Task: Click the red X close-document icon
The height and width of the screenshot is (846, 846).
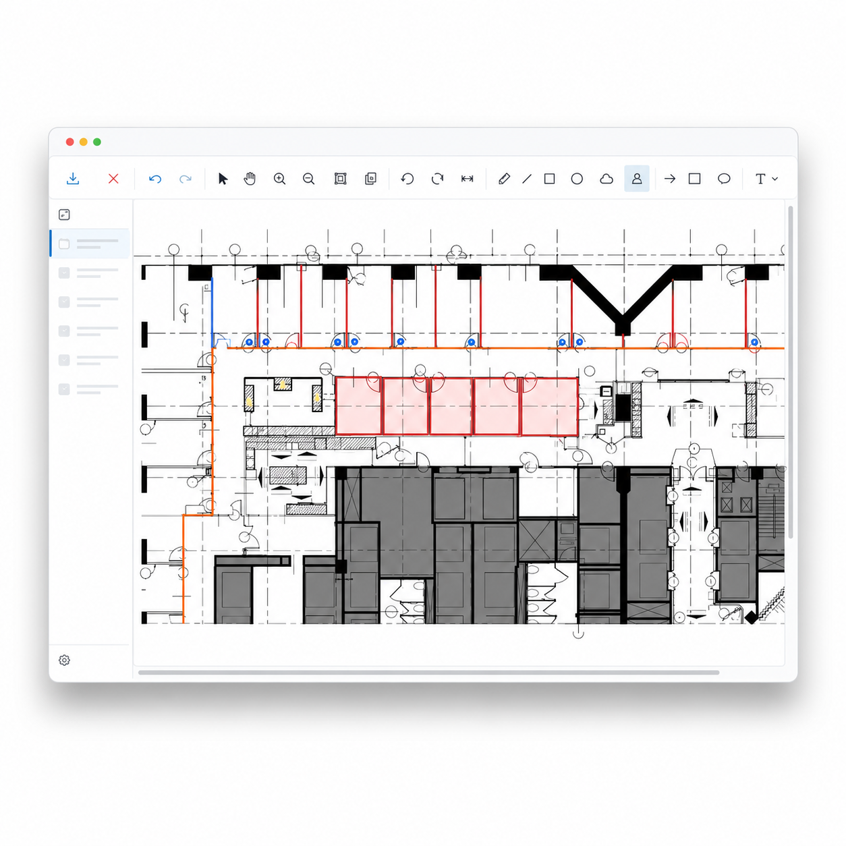Action: tap(113, 179)
